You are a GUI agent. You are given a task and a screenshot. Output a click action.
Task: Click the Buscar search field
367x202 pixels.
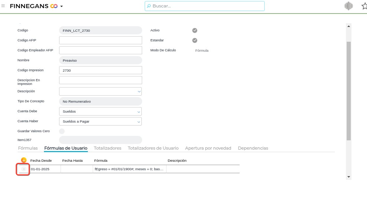pyautogui.click(x=205, y=6)
